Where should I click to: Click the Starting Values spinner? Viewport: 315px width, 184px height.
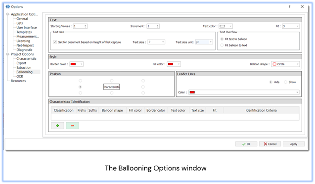80,26
